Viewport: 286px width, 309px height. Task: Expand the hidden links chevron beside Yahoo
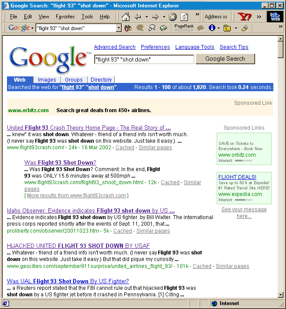(x=259, y=17)
